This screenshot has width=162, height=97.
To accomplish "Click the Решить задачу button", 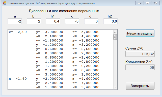I will [140, 33].
